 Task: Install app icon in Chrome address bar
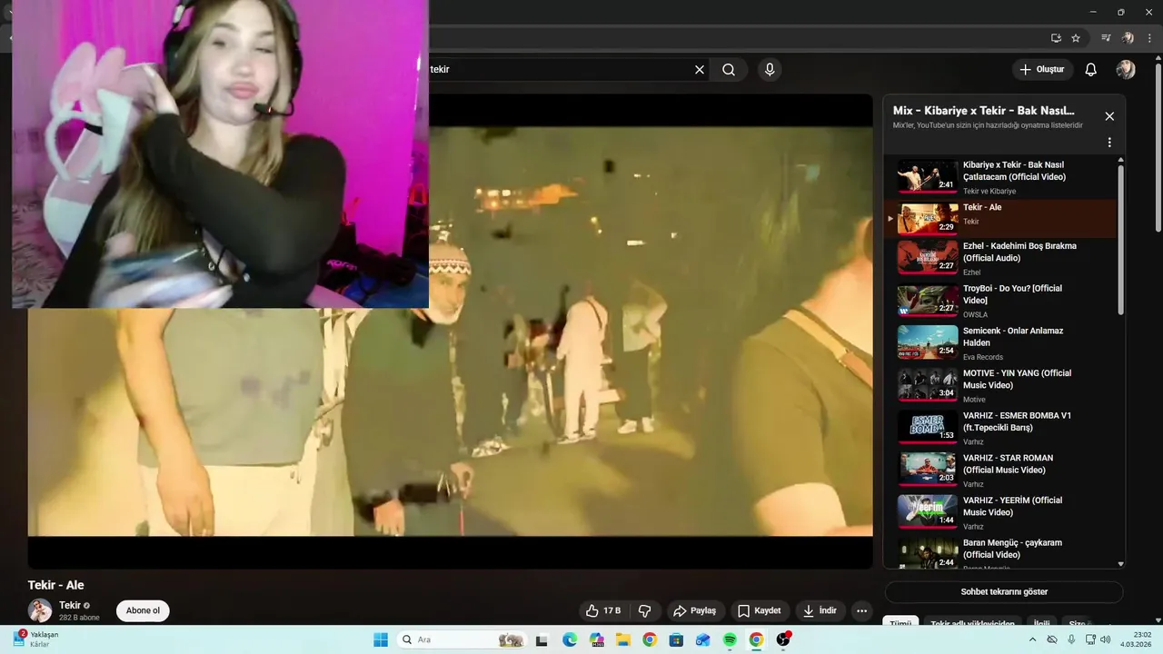click(1056, 38)
